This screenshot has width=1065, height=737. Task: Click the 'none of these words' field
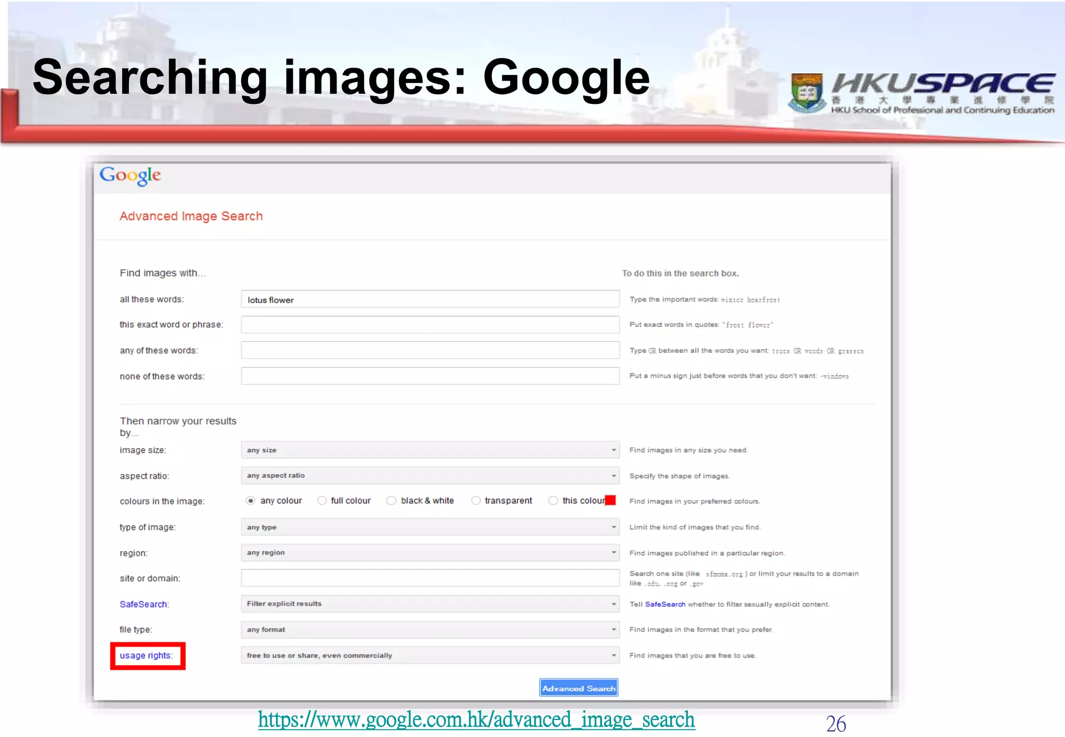tap(430, 376)
